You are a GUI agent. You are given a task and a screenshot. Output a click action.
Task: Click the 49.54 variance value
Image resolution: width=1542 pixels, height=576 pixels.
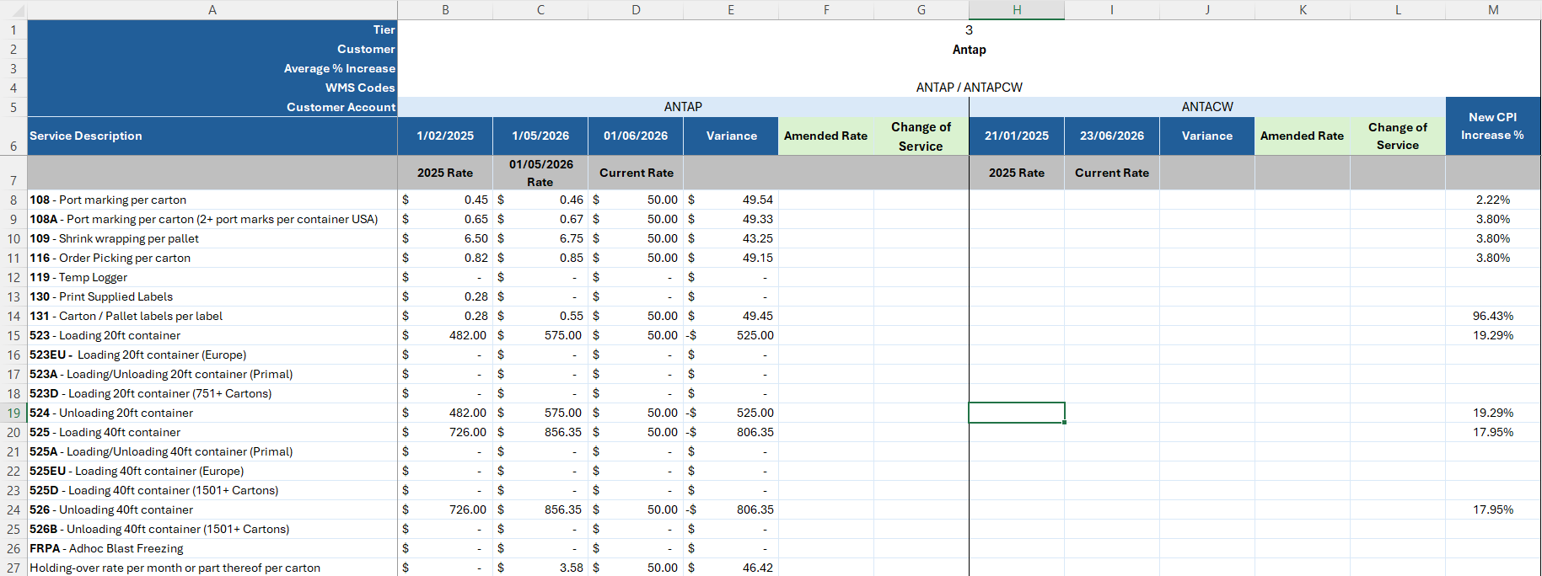(731, 200)
